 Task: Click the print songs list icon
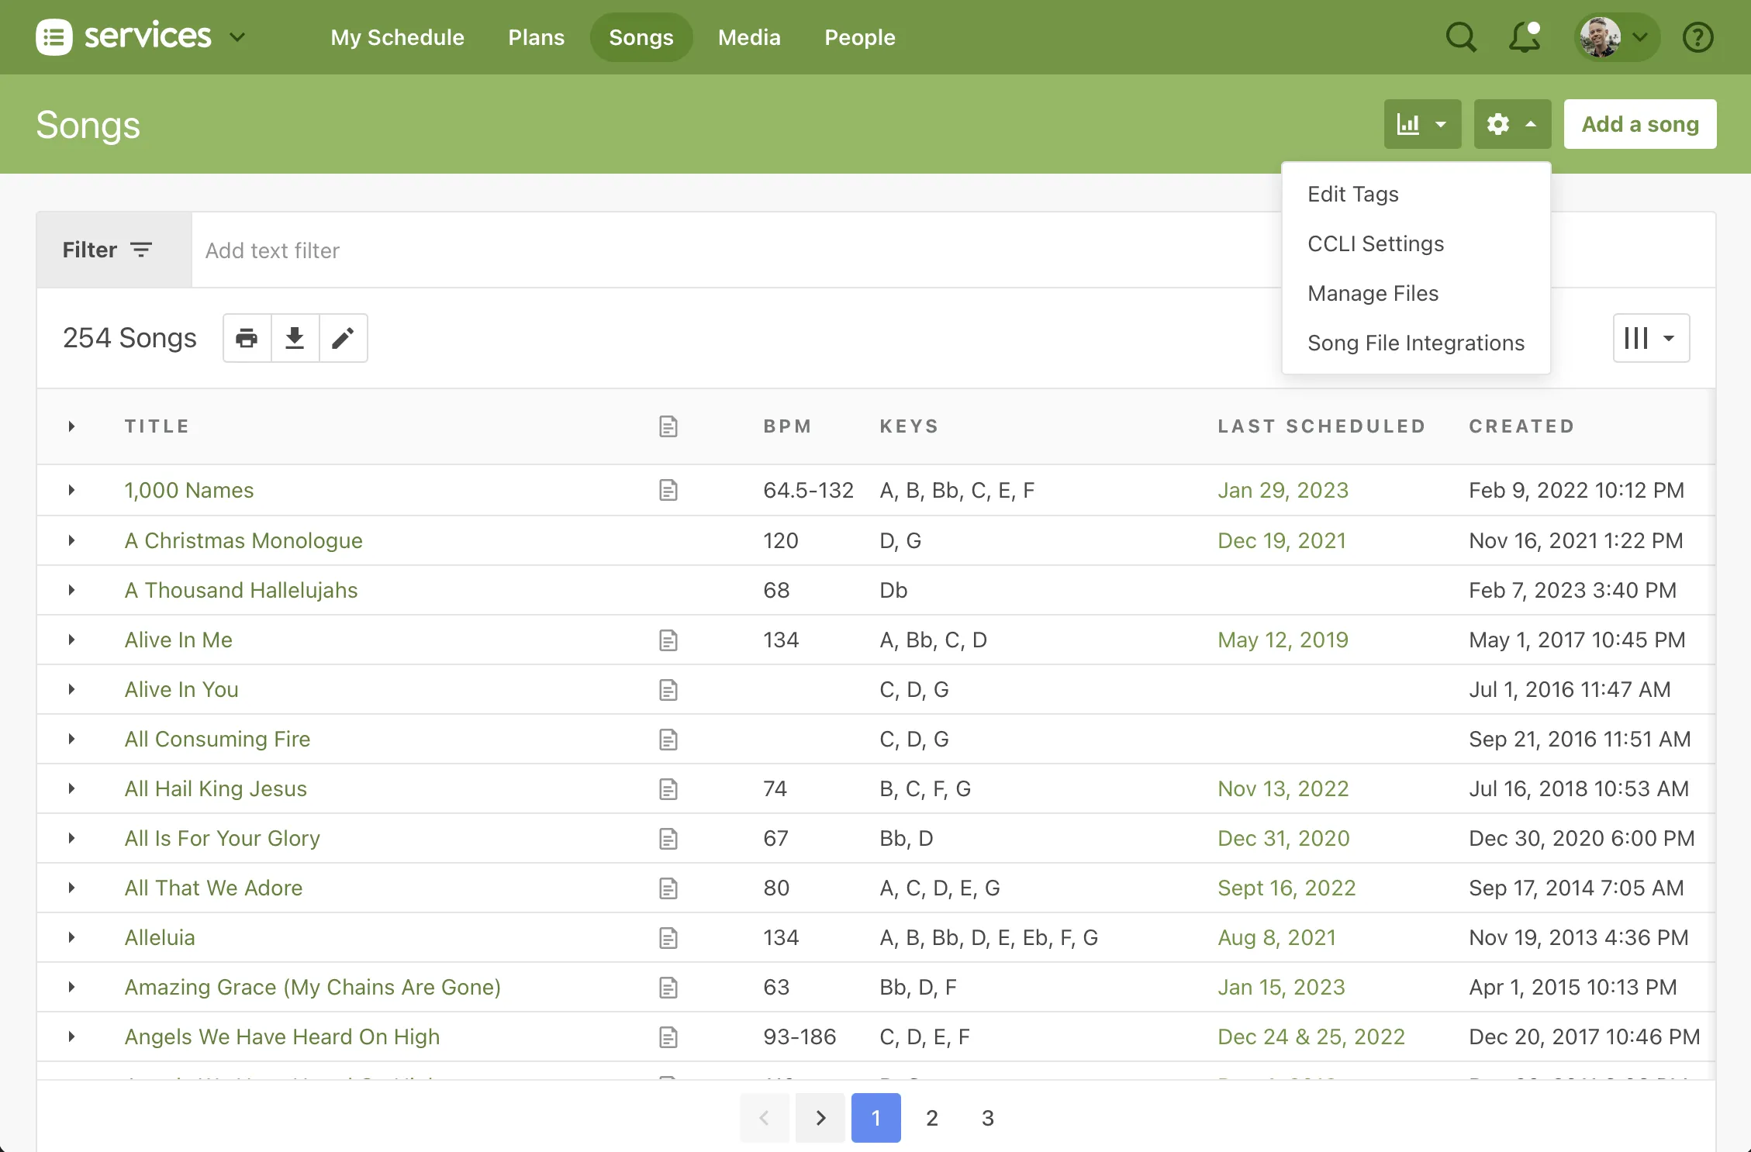(x=246, y=338)
